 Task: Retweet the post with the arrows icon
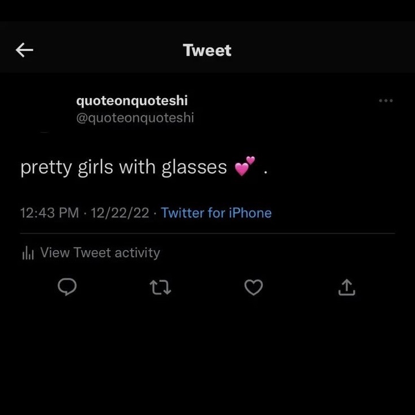tap(160, 286)
